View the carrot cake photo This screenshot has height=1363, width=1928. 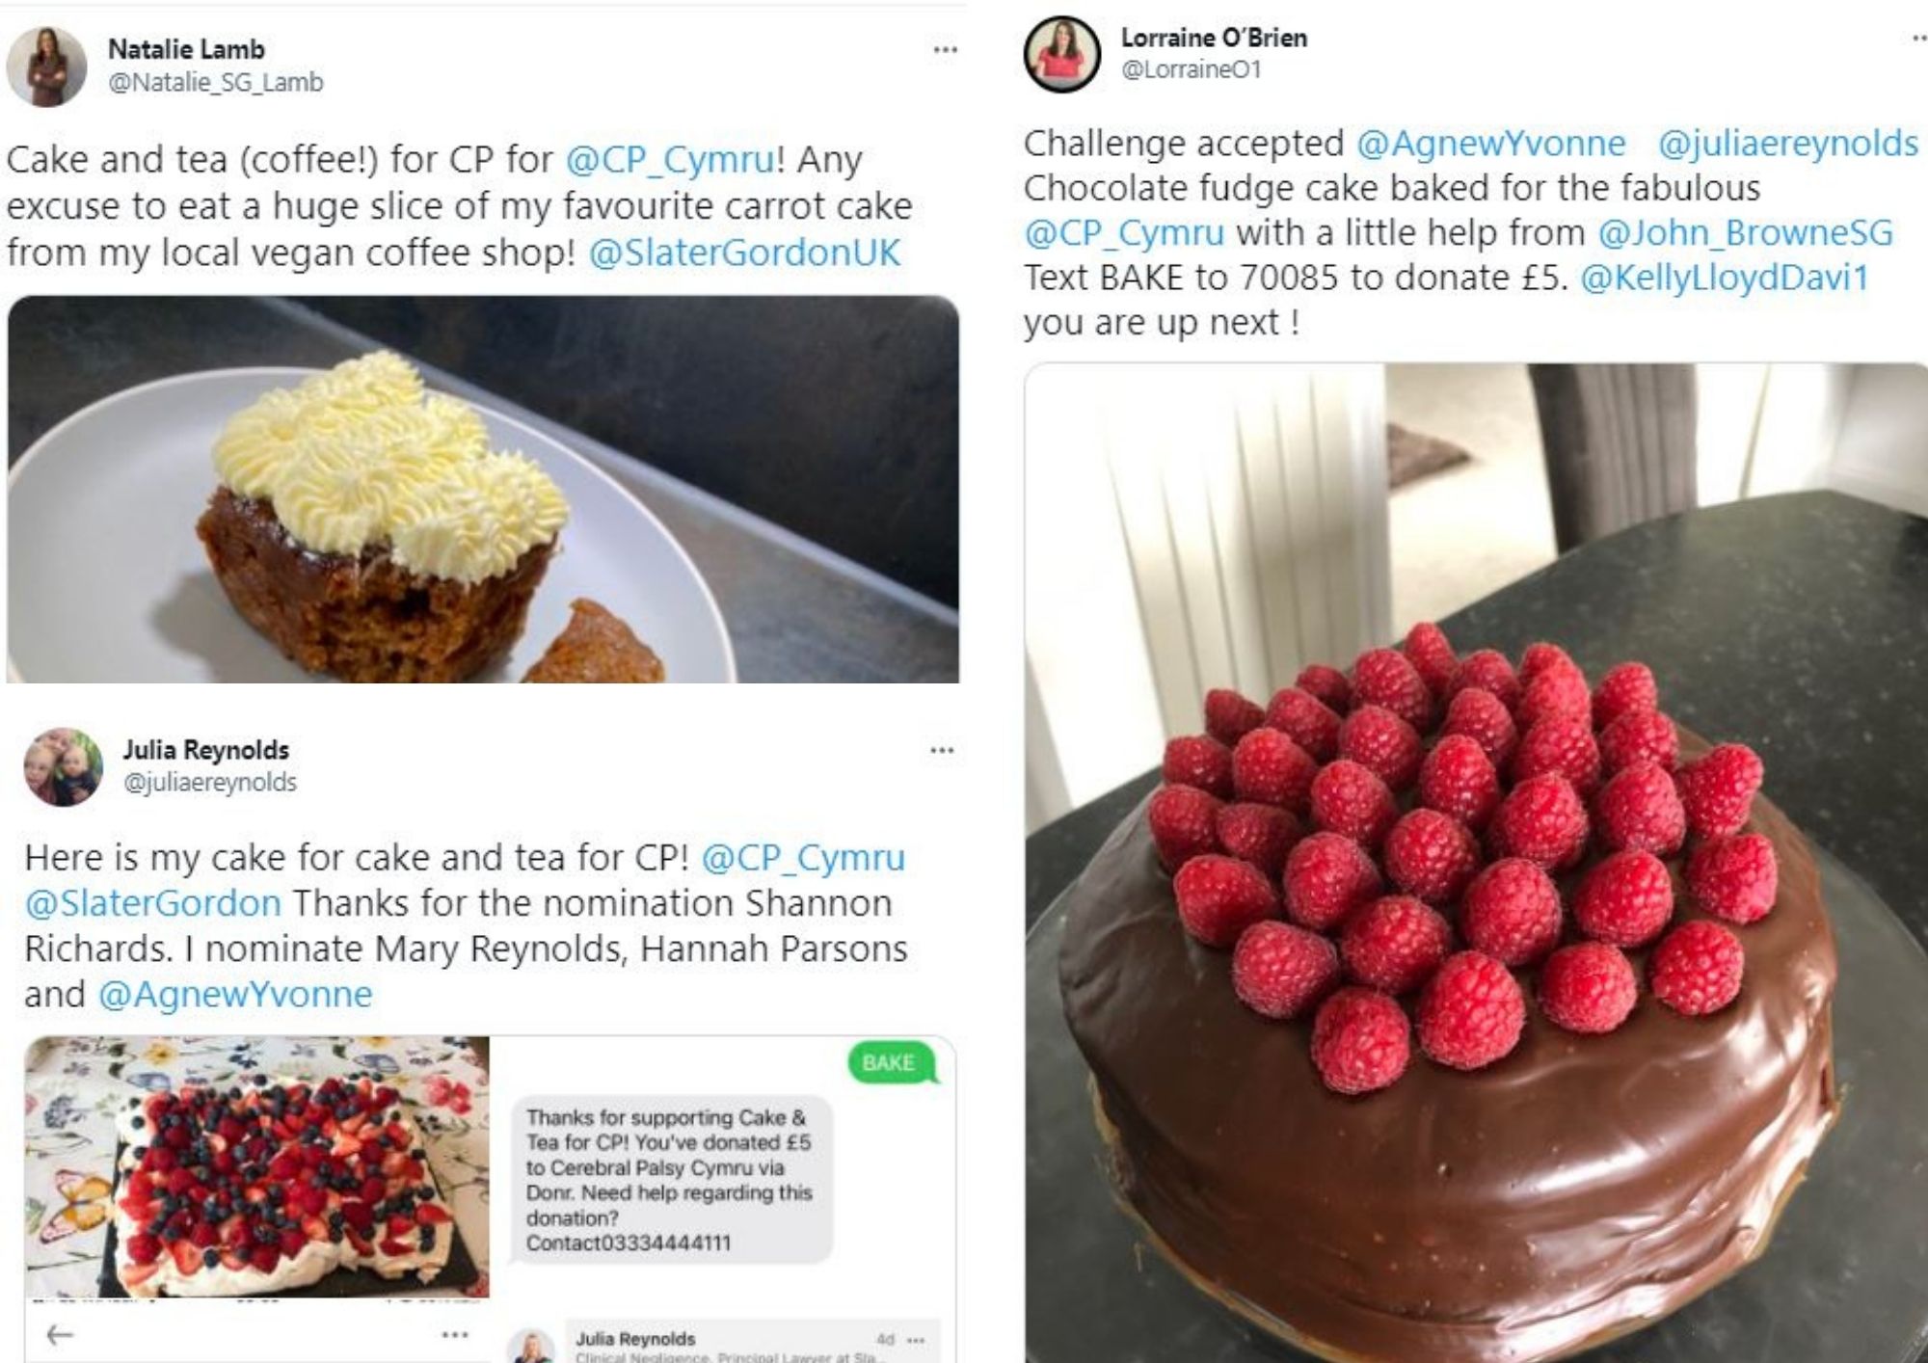click(x=483, y=489)
